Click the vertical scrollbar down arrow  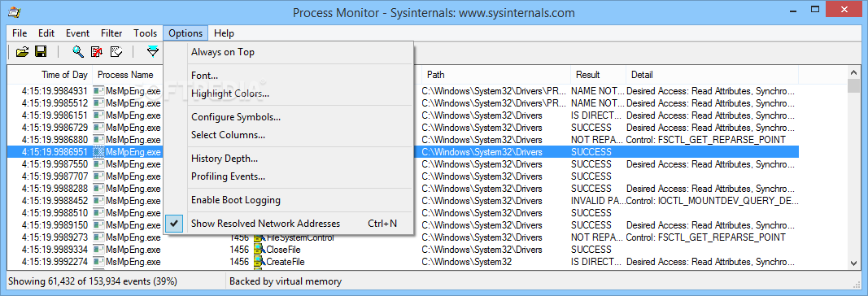click(853, 263)
